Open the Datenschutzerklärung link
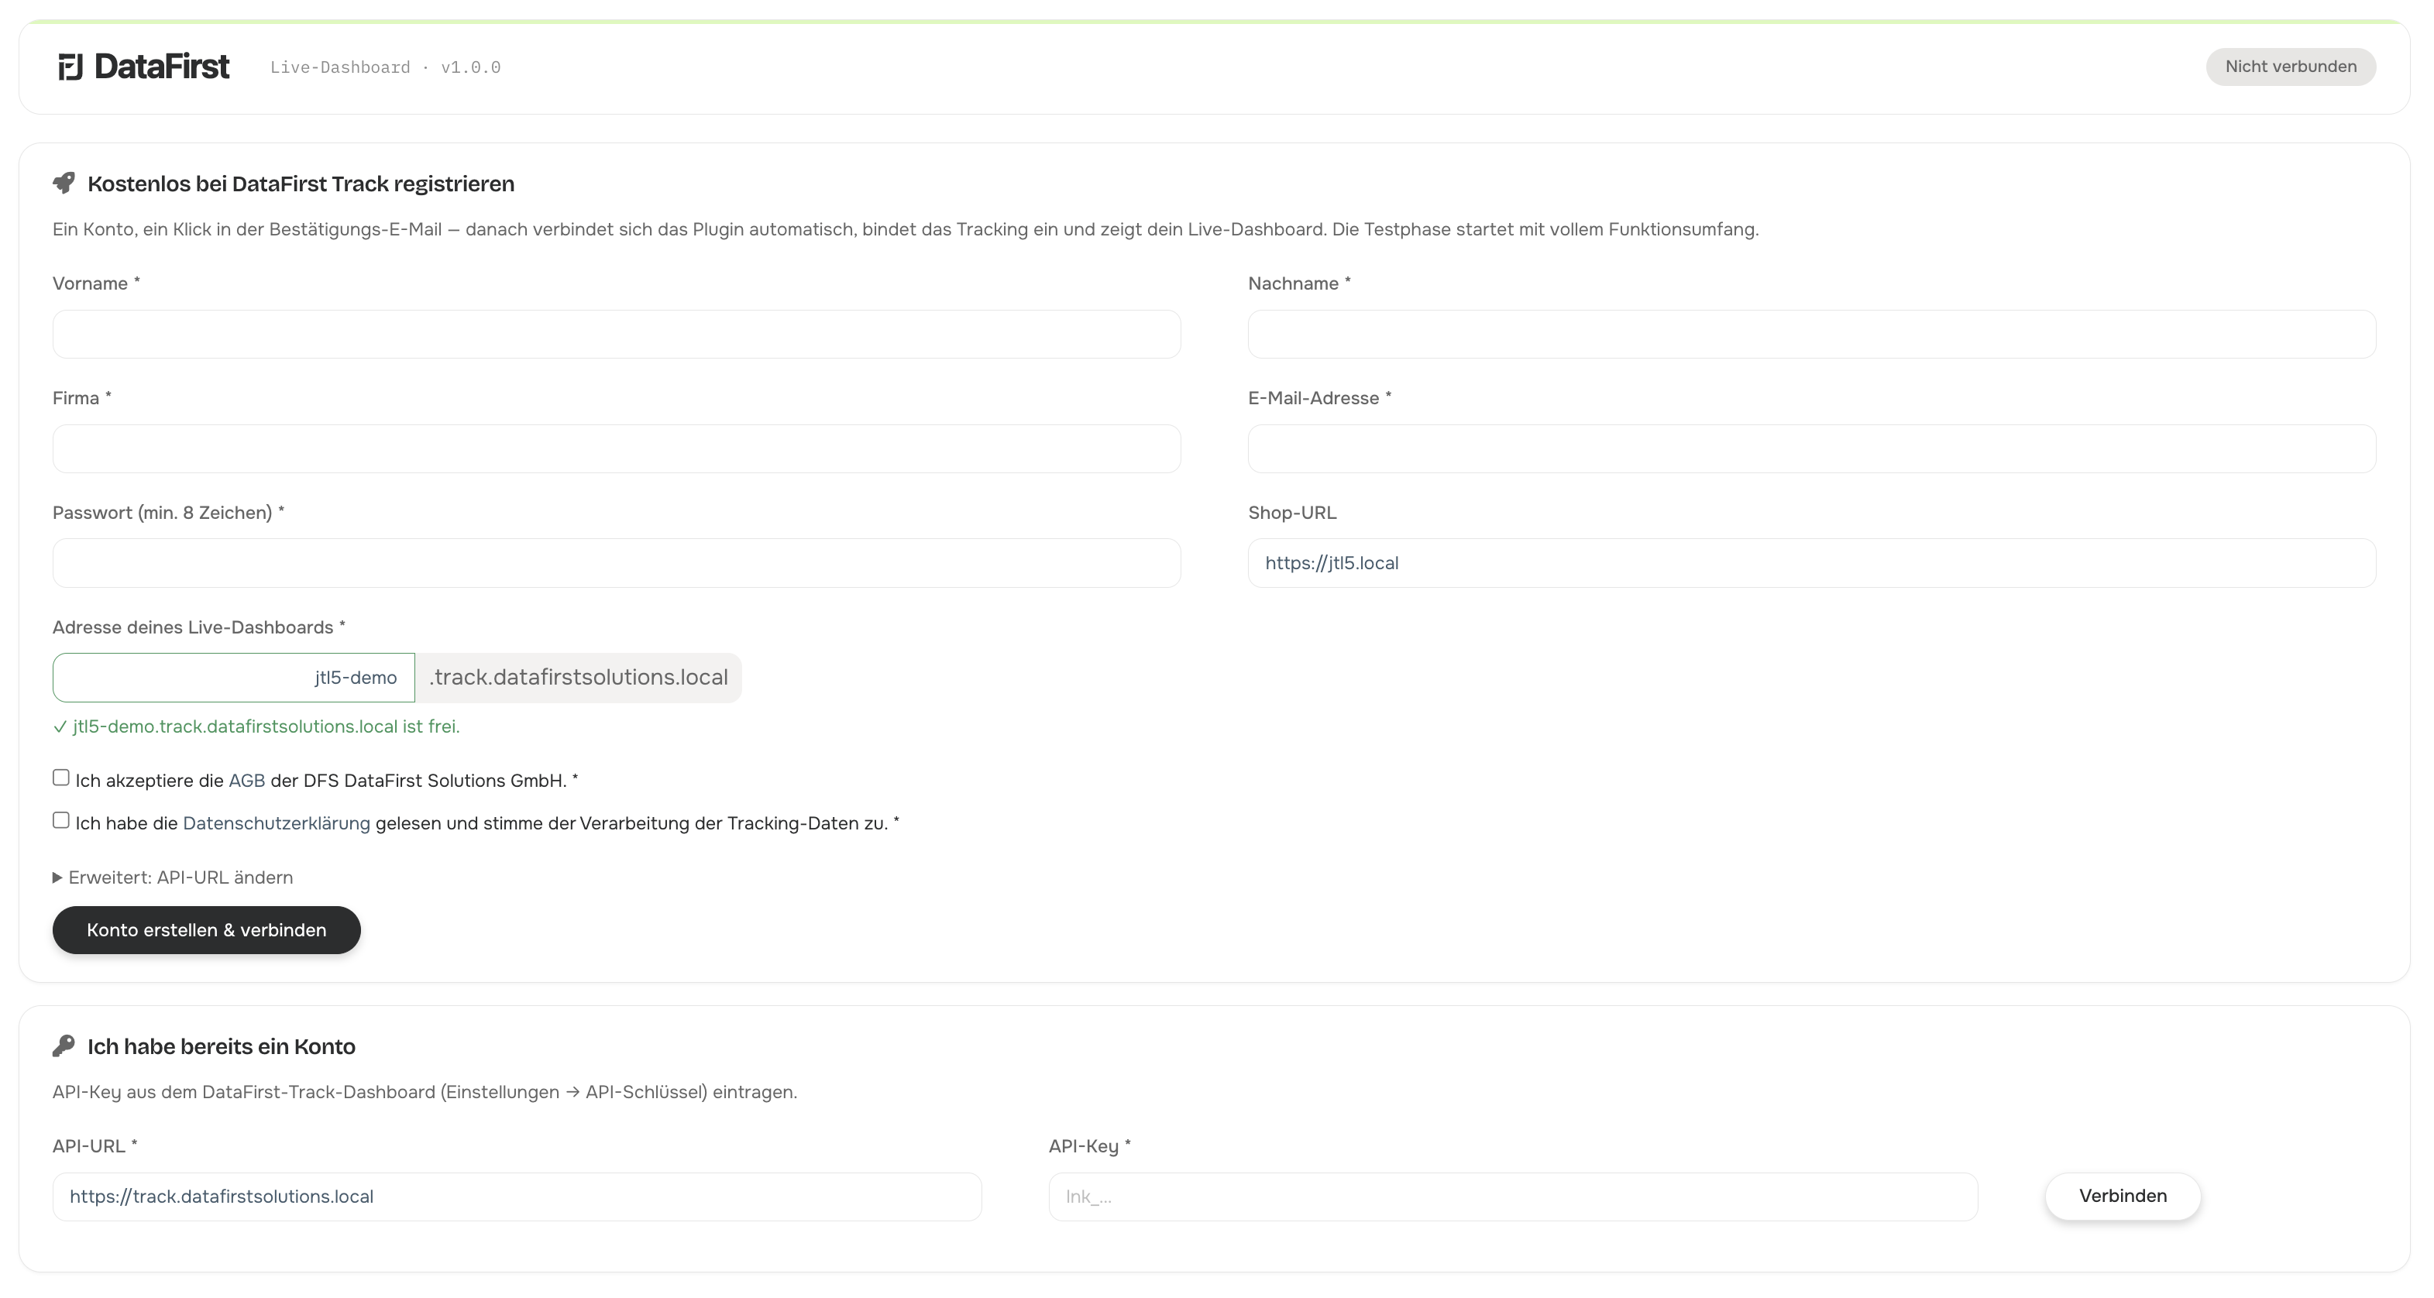Image resolution: width=2434 pixels, height=1298 pixels. 276,822
